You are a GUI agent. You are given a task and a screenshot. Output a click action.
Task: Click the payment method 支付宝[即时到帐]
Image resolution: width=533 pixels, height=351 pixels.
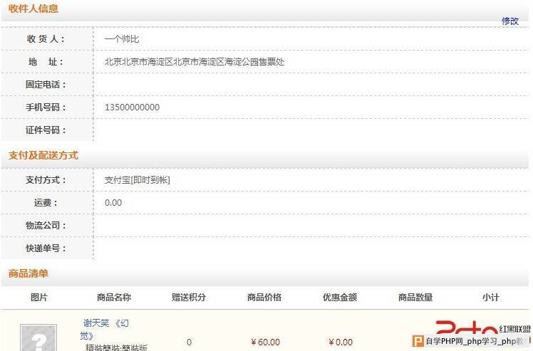pos(137,179)
